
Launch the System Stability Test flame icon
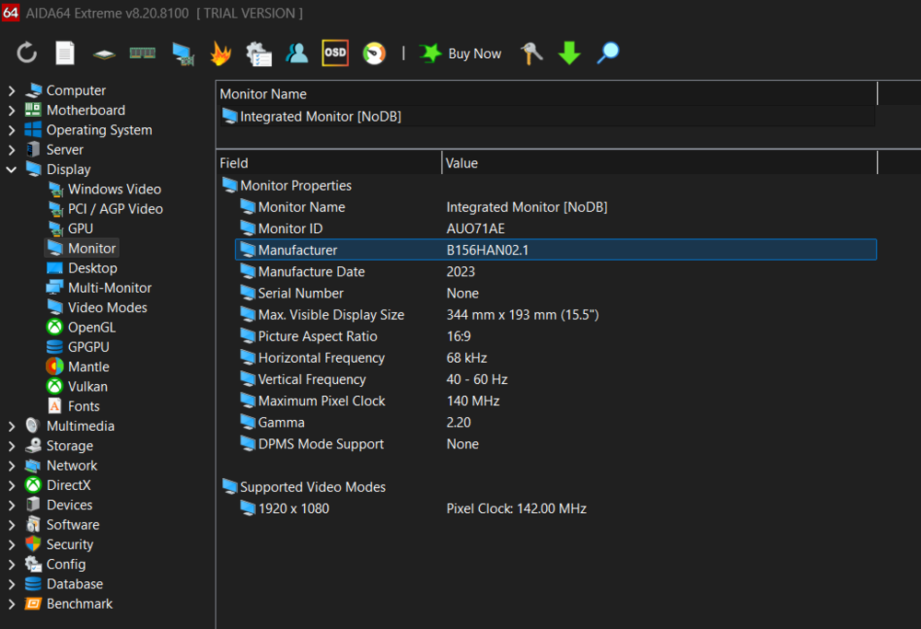(x=220, y=53)
